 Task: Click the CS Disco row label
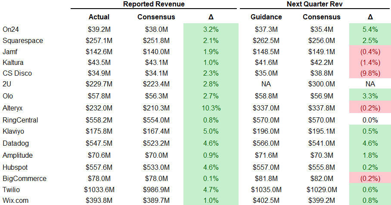tap(17, 73)
